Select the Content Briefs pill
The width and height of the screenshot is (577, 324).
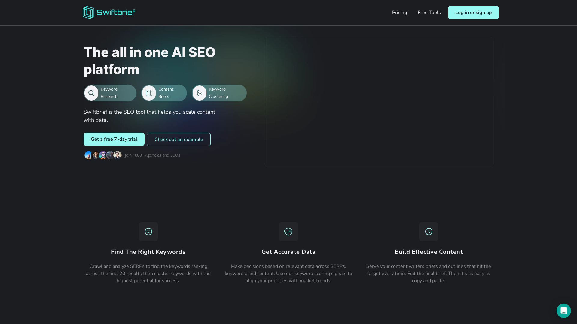coord(164,93)
